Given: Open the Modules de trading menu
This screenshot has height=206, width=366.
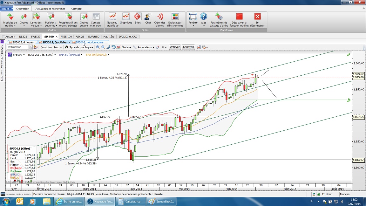Looking at the screenshot, I should tap(10, 20).
